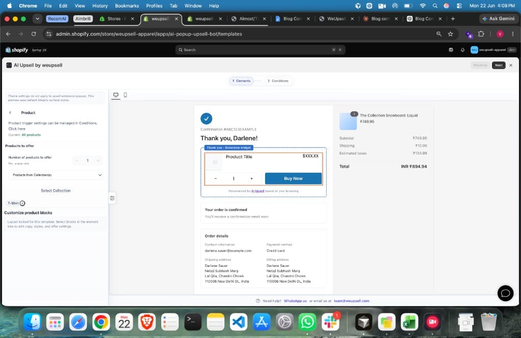Switch to desktop preview icon
This screenshot has height=338, width=521.
coord(115,95)
